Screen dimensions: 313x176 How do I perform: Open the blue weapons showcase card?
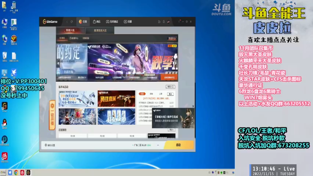pyautogui.click(x=116, y=117)
